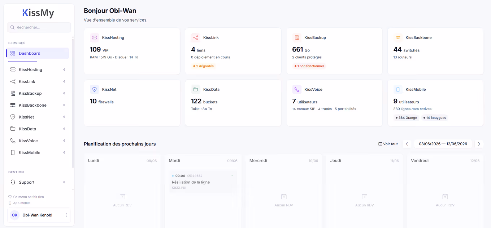Click the KissMobile card phone icon
Viewport: 491px width, 228px height.
point(398,89)
